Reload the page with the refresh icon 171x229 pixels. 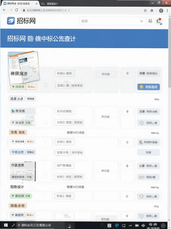pos(17,10)
